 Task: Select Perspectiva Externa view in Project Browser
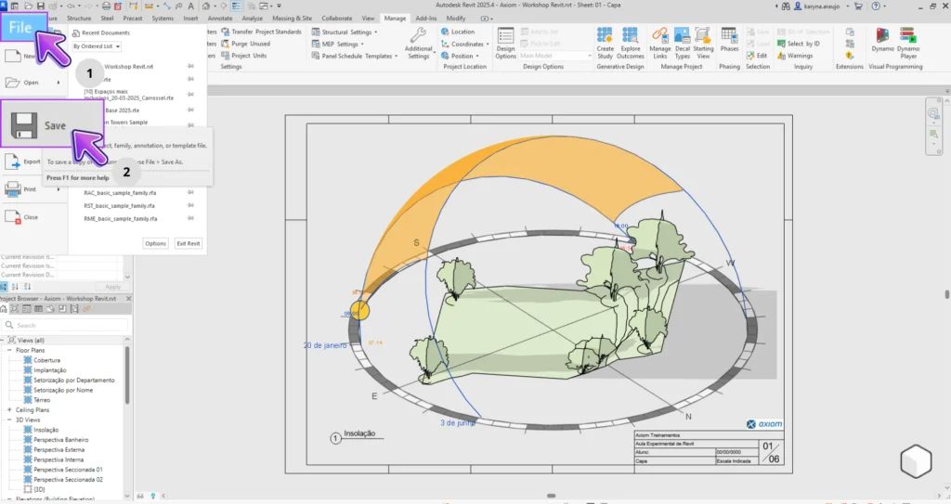(60, 449)
